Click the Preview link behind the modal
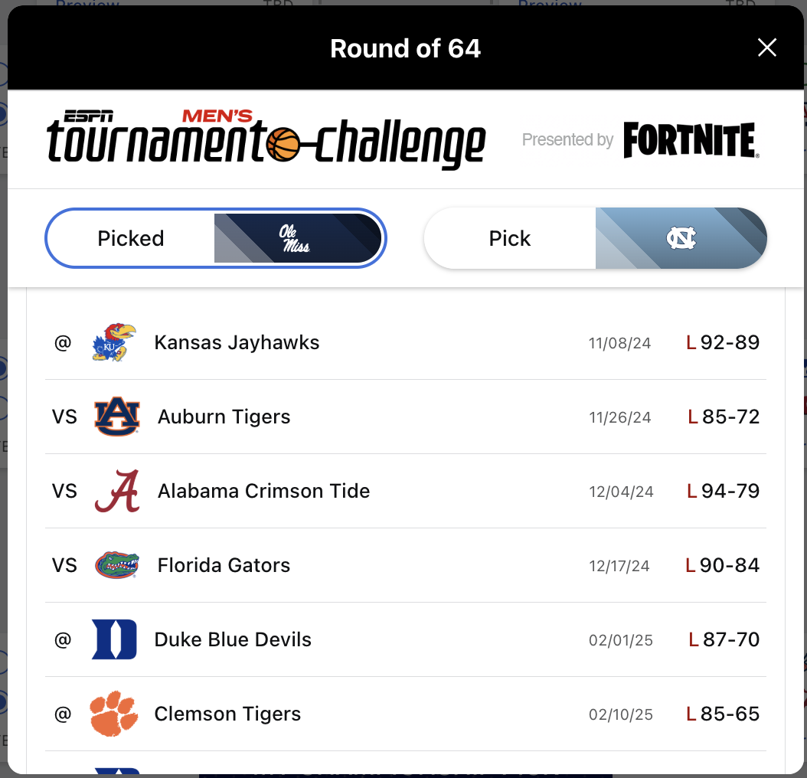The height and width of the screenshot is (778, 807). (x=87, y=5)
